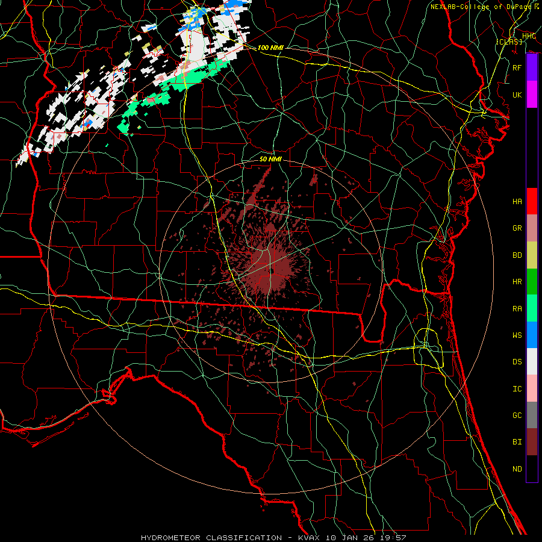Select the GR pink-brown legend swatch
Image resolution: width=542 pixels, height=542 pixels.
(532, 228)
